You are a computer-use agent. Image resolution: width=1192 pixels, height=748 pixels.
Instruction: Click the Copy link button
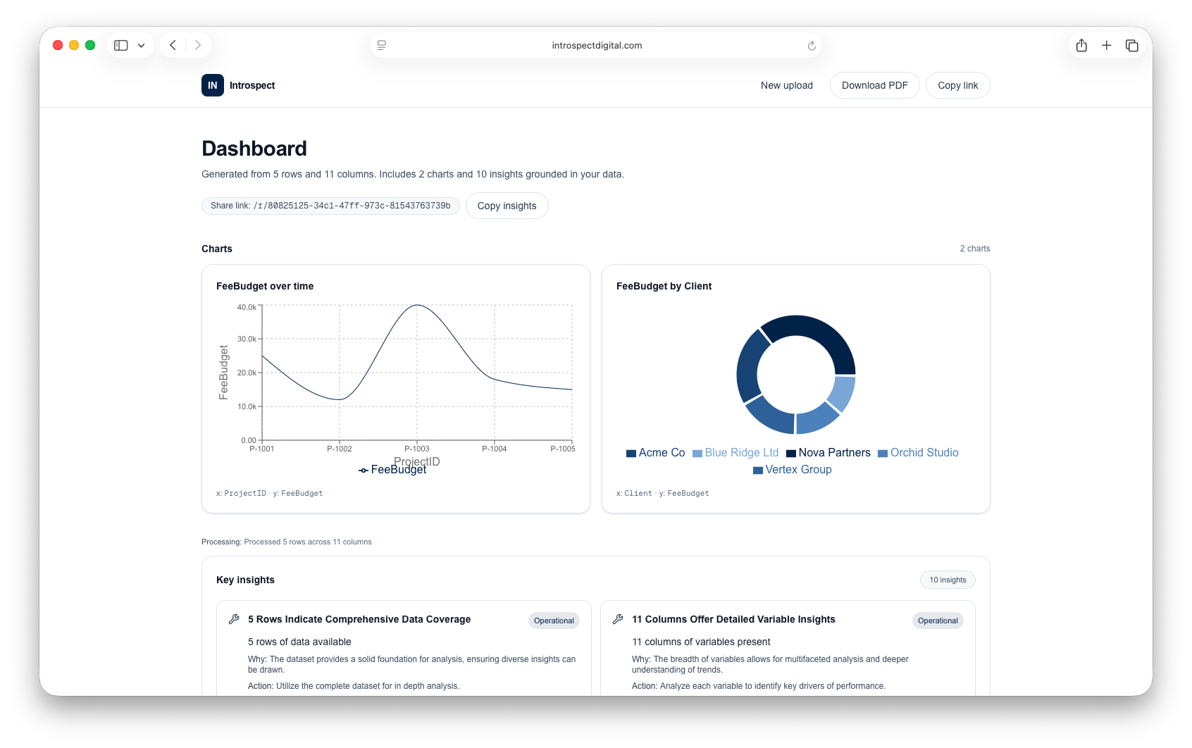957,85
